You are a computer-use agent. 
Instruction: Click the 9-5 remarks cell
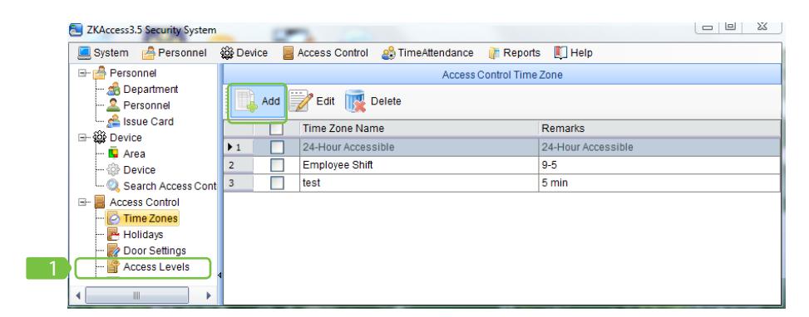coord(659,165)
